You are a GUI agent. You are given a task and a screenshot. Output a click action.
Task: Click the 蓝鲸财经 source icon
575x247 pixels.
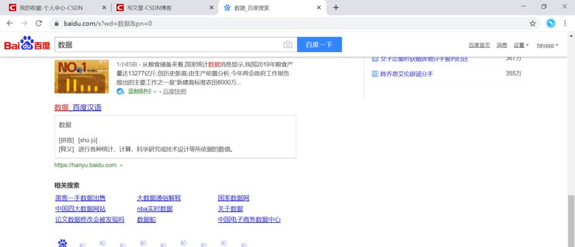[x=120, y=91]
